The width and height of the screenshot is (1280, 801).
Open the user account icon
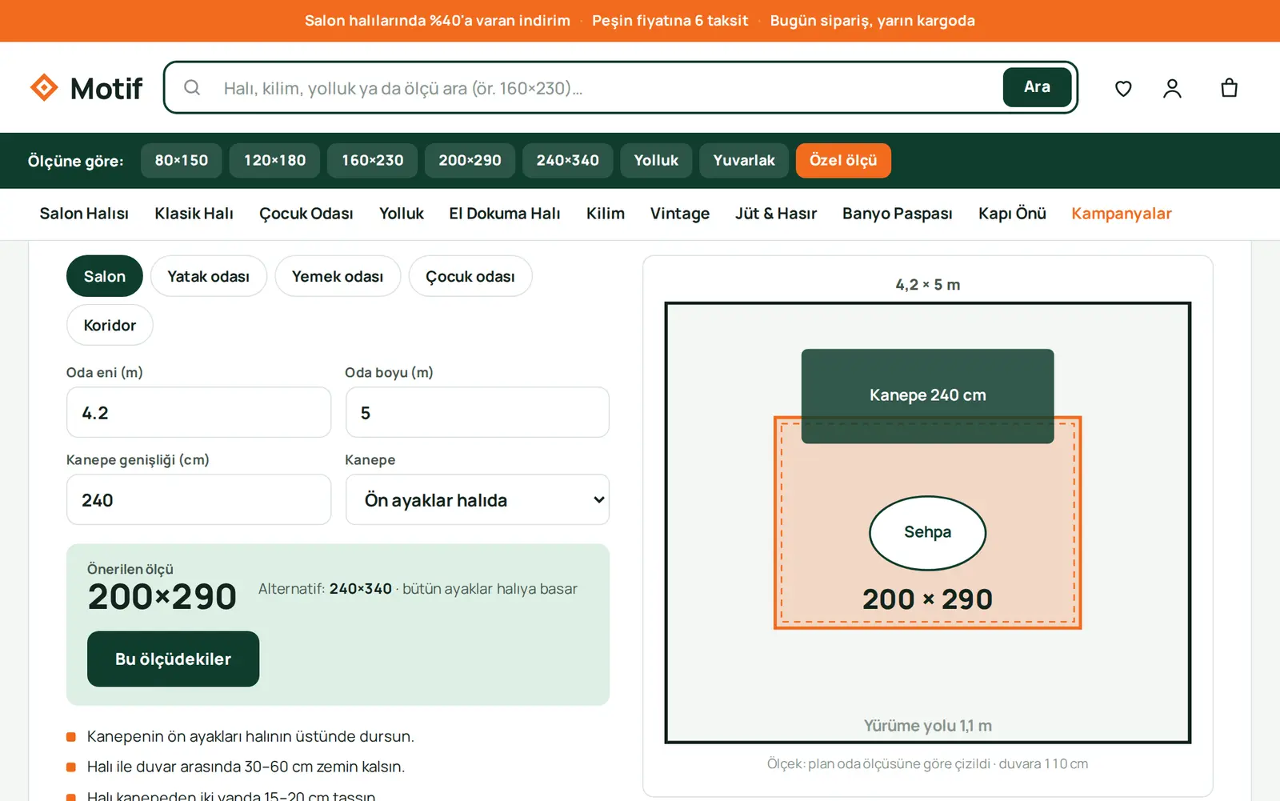[x=1172, y=88]
